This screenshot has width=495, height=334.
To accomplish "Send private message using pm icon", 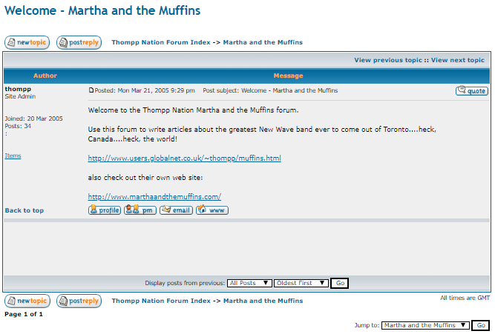I will [x=140, y=210].
